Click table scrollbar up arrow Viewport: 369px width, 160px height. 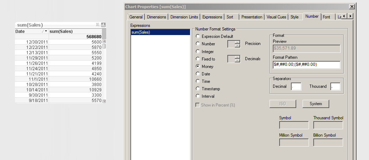[x=104, y=41]
